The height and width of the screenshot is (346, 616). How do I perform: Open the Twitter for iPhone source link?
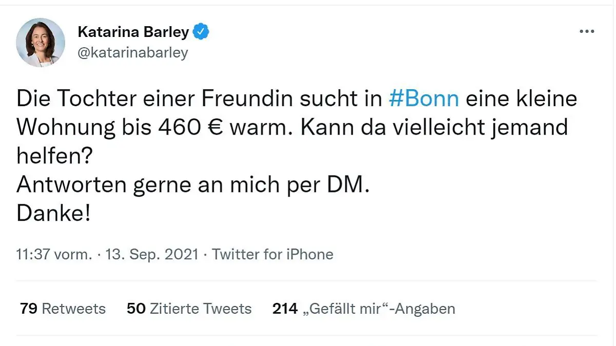pyautogui.click(x=273, y=254)
